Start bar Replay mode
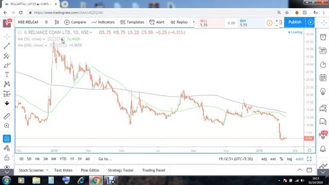 [x=179, y=22]
